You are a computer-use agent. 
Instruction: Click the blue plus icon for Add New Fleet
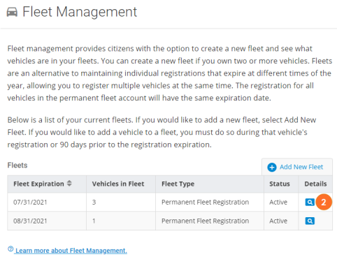click(272, 167)
